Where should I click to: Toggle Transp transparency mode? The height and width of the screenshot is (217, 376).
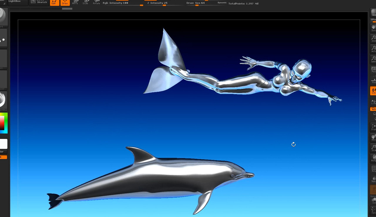click(373, 179)
